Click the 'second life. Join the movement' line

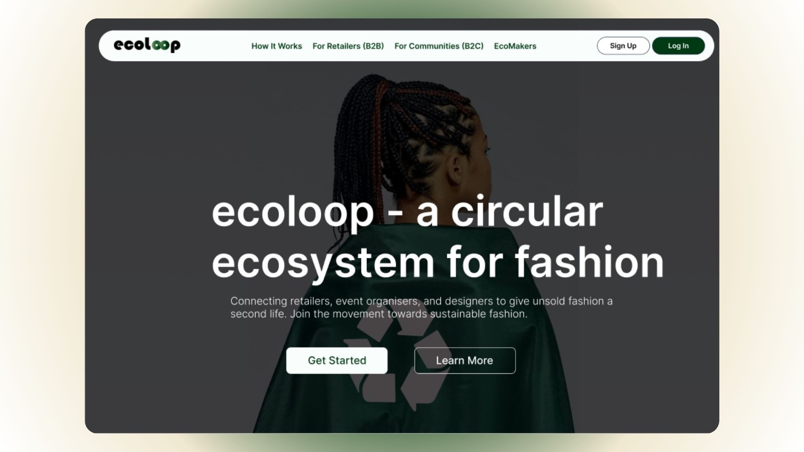click(379, 314)
